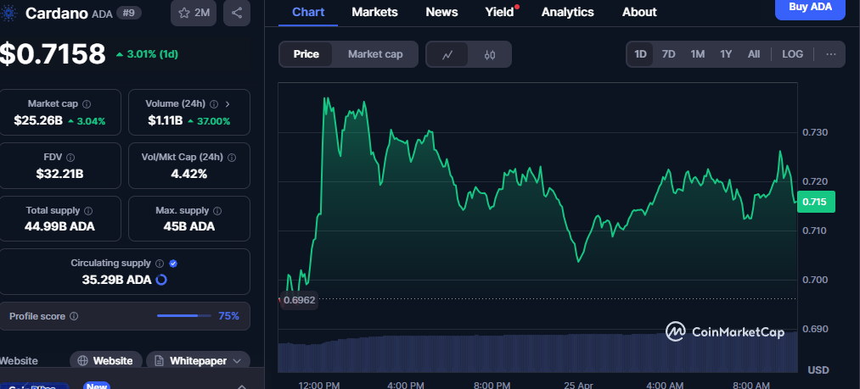This screenshot has height=389, width=860.
Task: Show Total supply info icon
Action: click(88, 210)
